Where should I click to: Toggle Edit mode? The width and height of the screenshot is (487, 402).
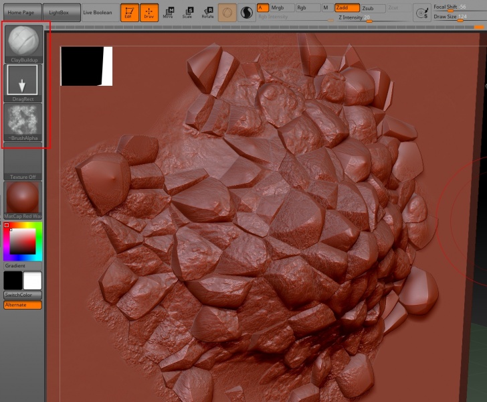coord(129,13)
